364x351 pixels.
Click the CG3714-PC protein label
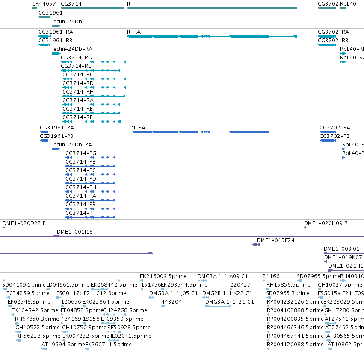click(80, 170)
